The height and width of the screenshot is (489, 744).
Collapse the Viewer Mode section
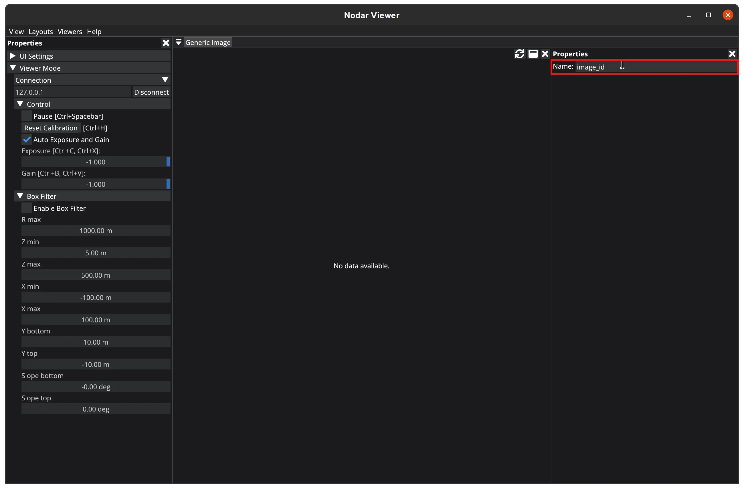(x=13, y=68)
